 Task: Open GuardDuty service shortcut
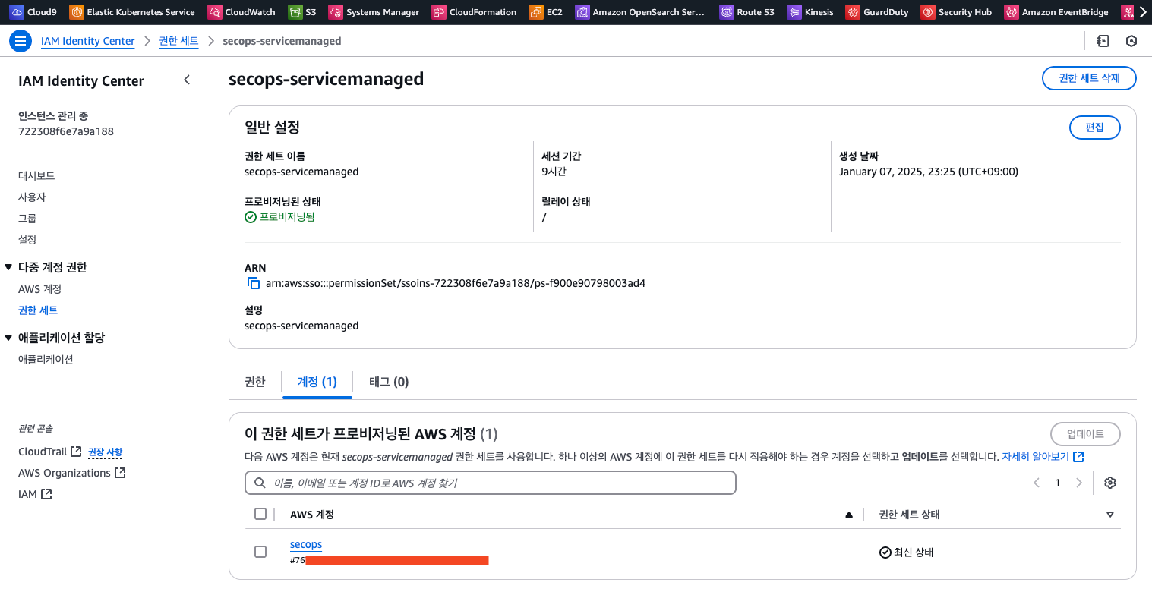click(x=878, y=12)
